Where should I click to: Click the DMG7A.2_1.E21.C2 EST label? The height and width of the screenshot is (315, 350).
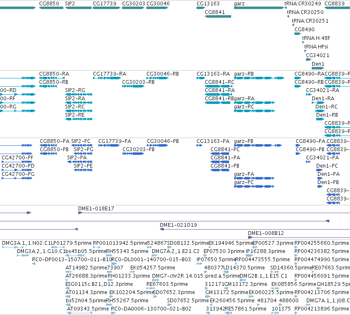[x=176, y=251]
